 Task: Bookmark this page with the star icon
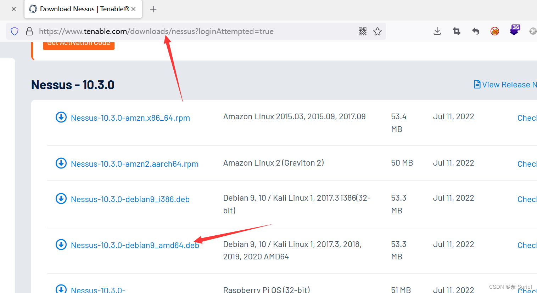pyautogui.click(x=377, y=31)
